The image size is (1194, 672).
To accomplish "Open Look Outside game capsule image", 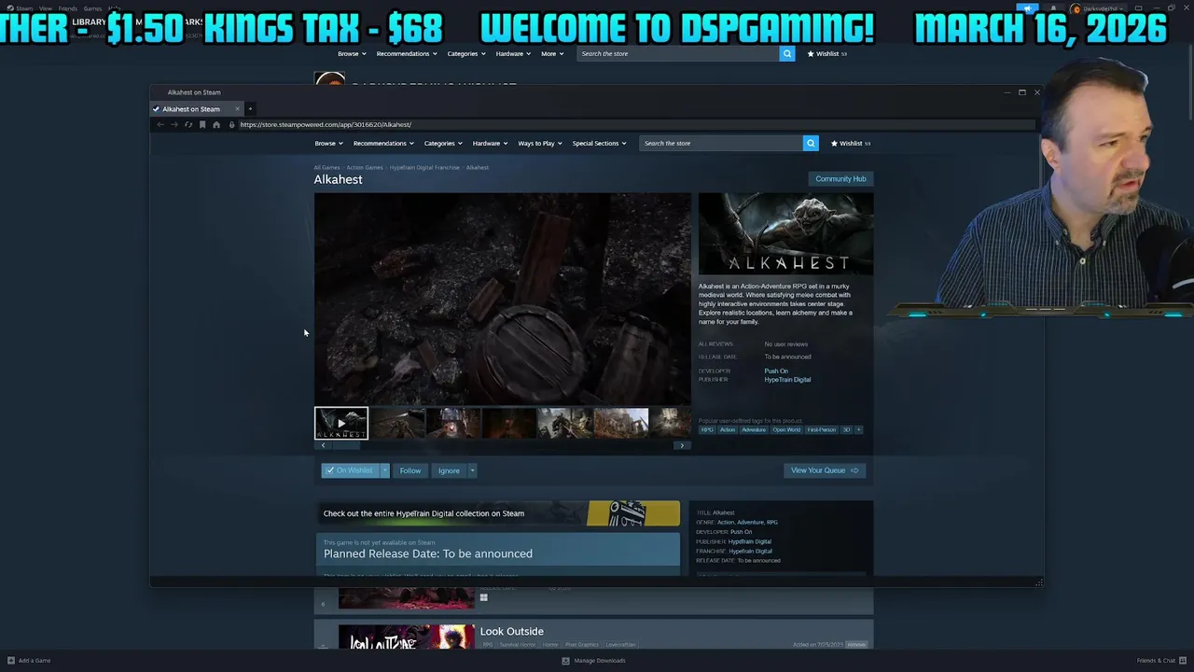I will pyautogui.click(x=407, y=637).
